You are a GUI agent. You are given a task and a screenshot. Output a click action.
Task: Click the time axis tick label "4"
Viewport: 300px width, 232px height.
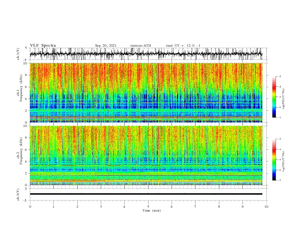[125, 207]
